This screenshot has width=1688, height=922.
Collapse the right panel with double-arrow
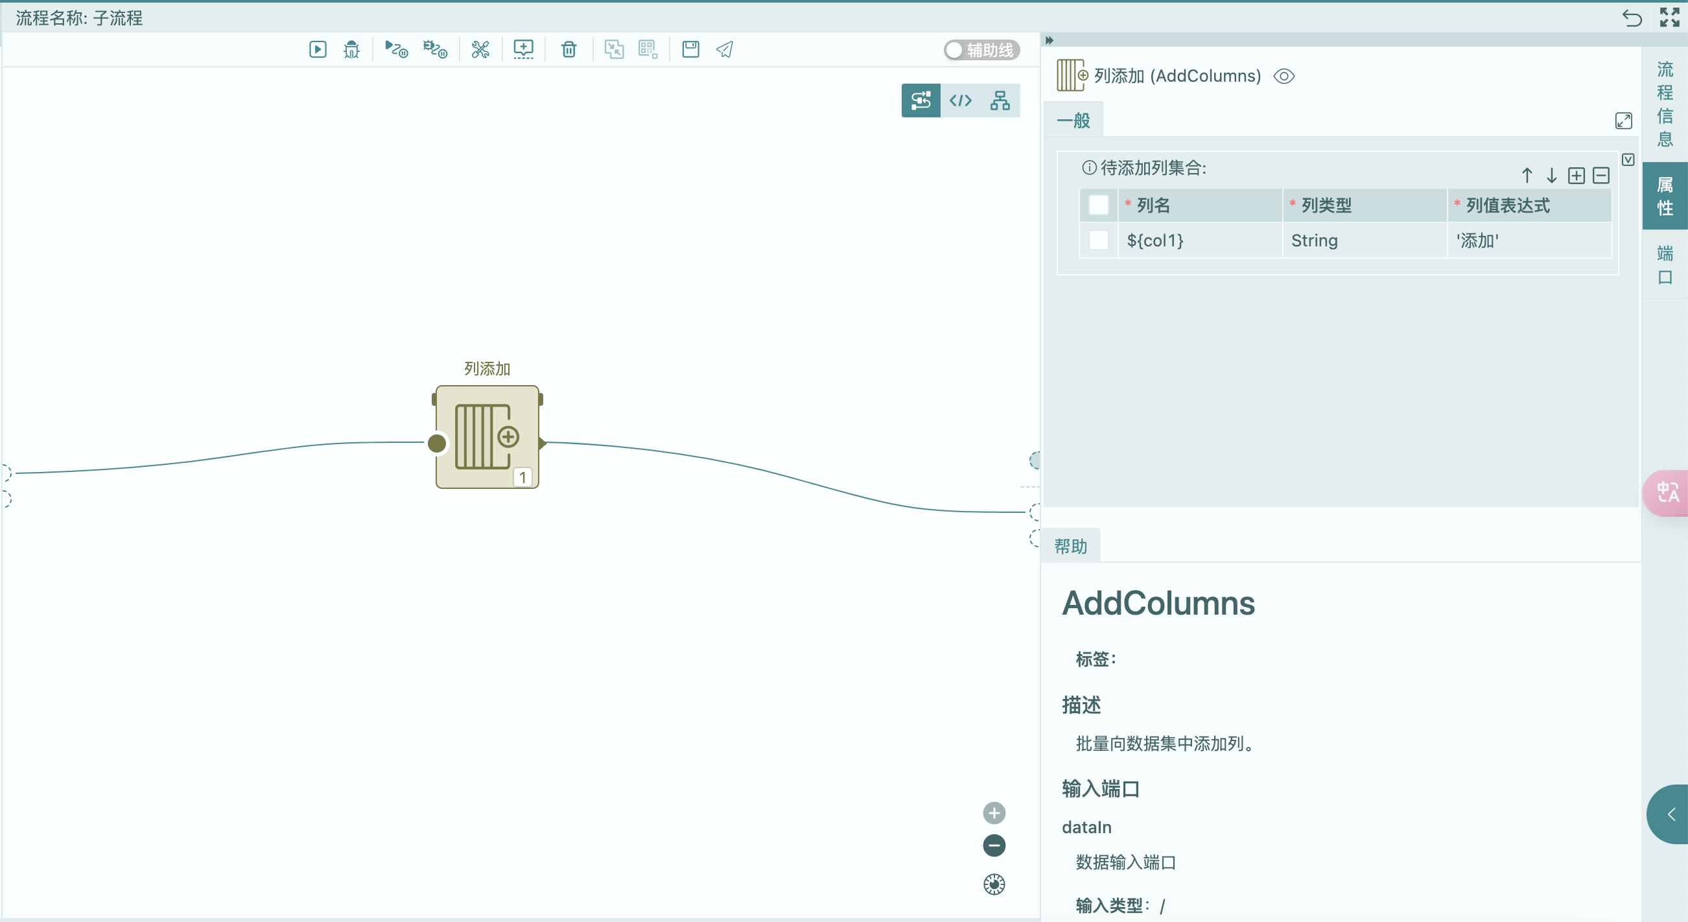click(x=1049, y=41)
